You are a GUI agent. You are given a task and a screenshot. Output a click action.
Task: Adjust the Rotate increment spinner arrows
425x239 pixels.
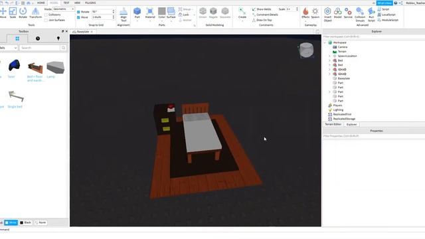pyautogui.click(x=114, y=12)
